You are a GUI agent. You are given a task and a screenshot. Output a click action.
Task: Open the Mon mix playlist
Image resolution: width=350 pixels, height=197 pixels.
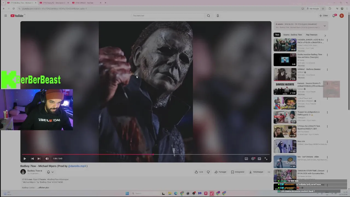285,146
